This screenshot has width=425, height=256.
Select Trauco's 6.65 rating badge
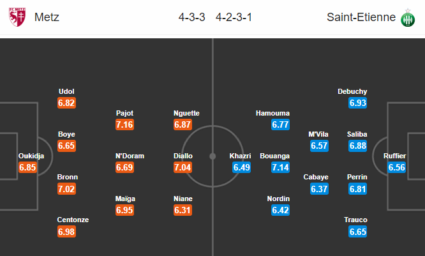(358, 232)
